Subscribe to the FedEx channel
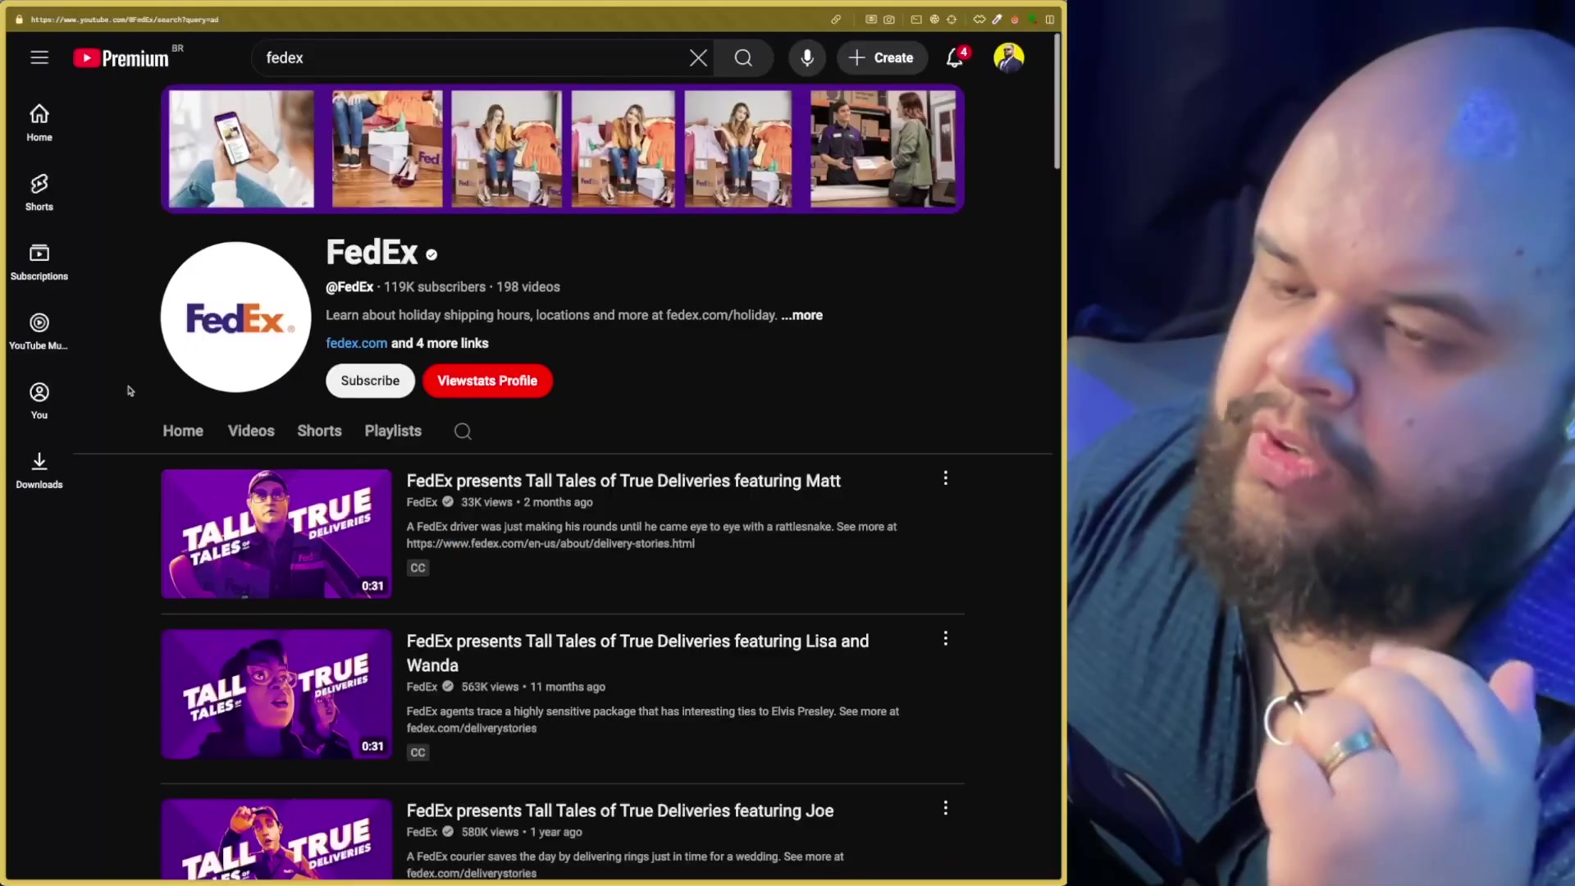1575x886 pixels. pos(370,381)
